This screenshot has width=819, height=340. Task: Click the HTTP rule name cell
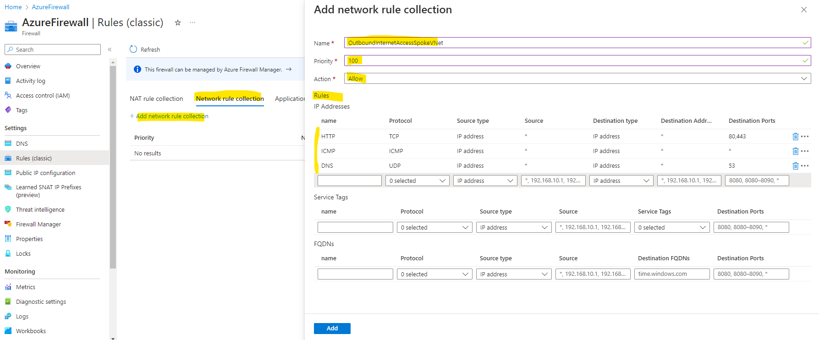point(328,137)
